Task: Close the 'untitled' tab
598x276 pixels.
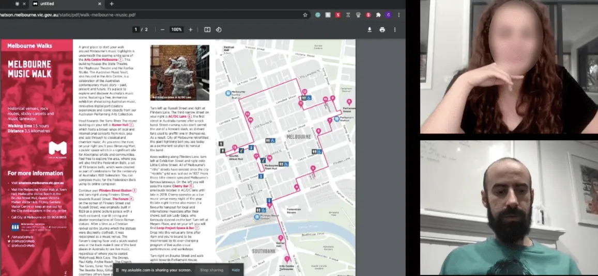Action: 100,4
